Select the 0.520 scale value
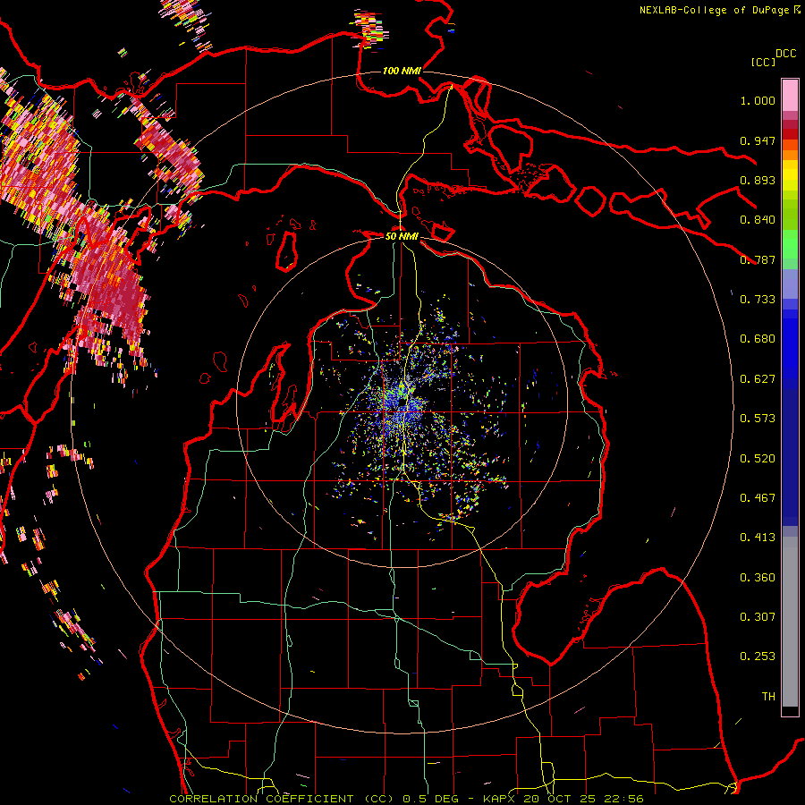 pyautogui.click(x=758, y=459)
